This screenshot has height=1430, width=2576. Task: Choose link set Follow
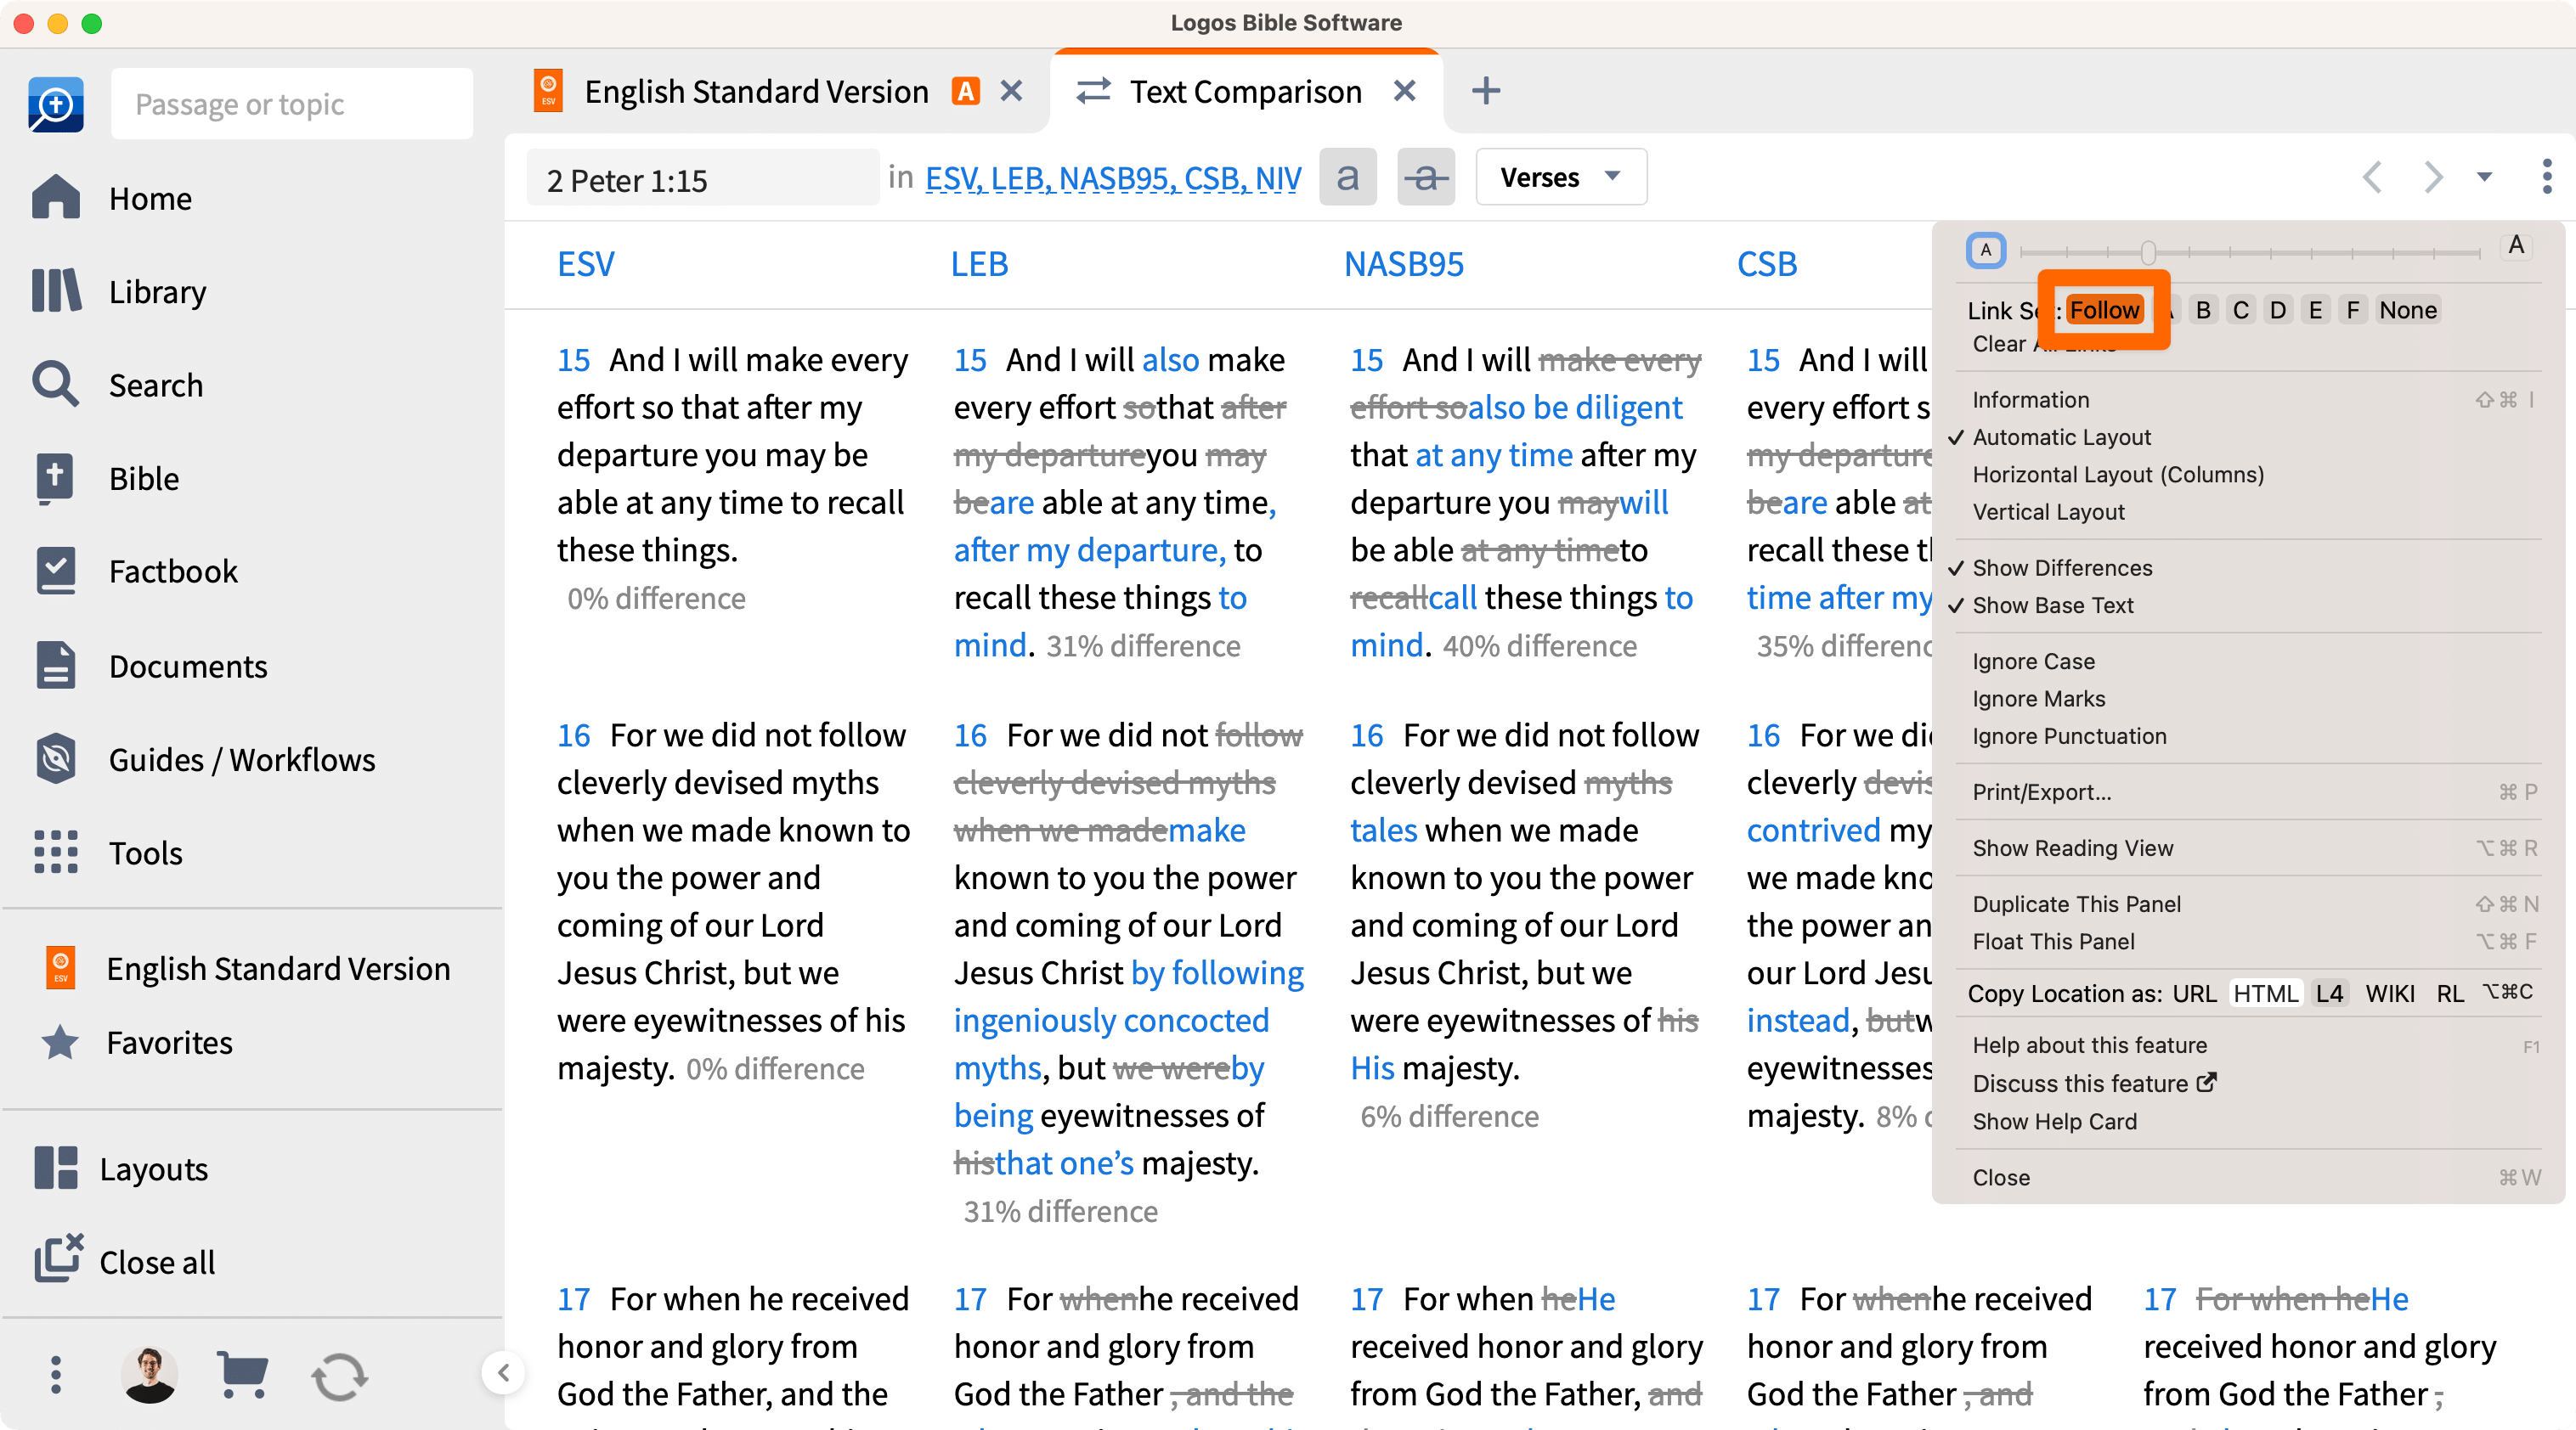click(2104, 310)
